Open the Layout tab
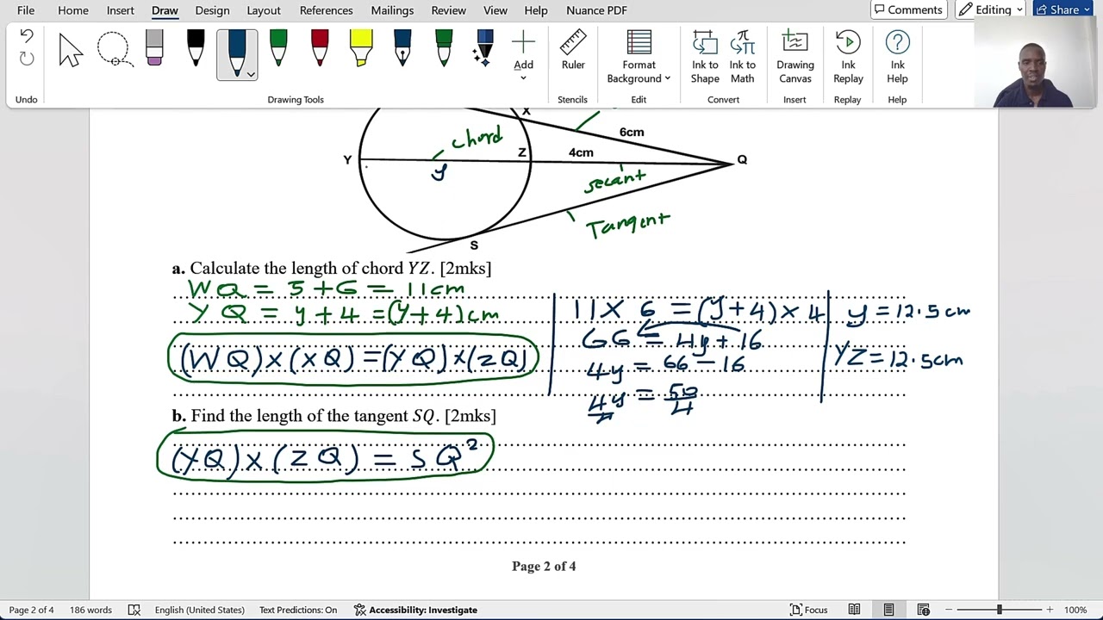The width and height of the screenshot is (1103, 620). point(264,10)
